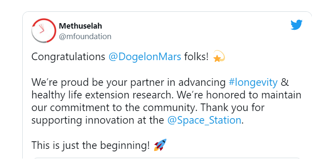Click the shooting star emoji
Screen dimensions: 332x164
(x=219, y=56)
